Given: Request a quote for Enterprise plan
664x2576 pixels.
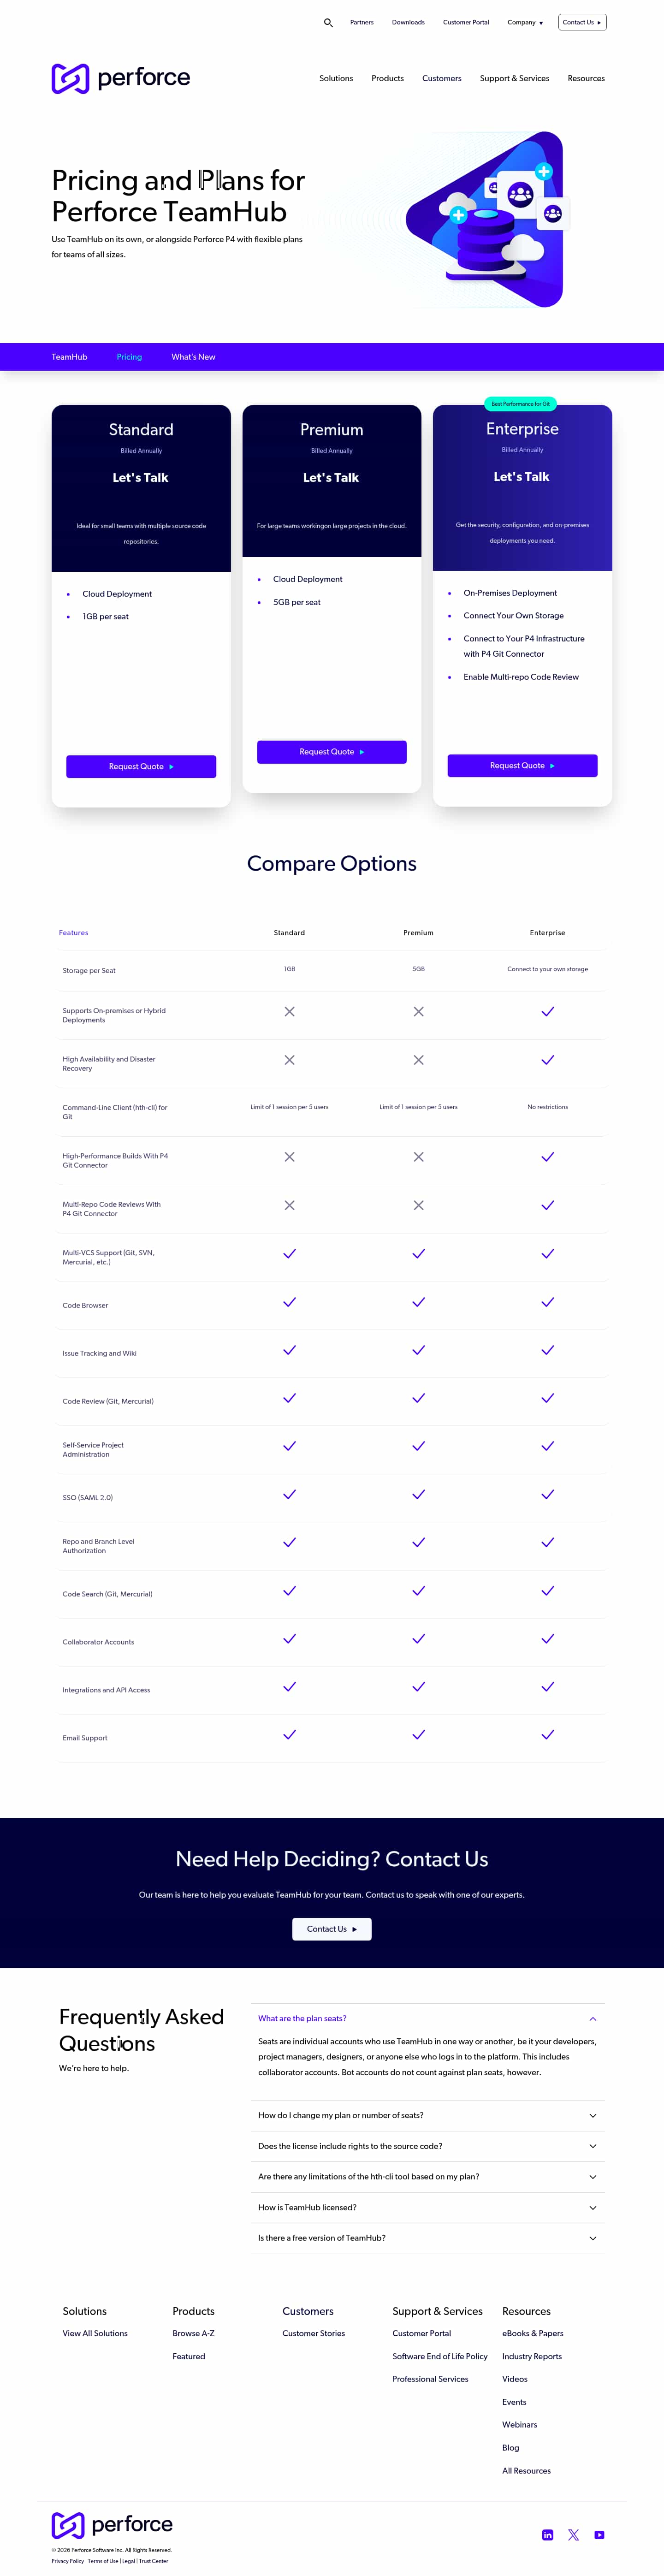Looking at the screenshot, I should point(522,765).
